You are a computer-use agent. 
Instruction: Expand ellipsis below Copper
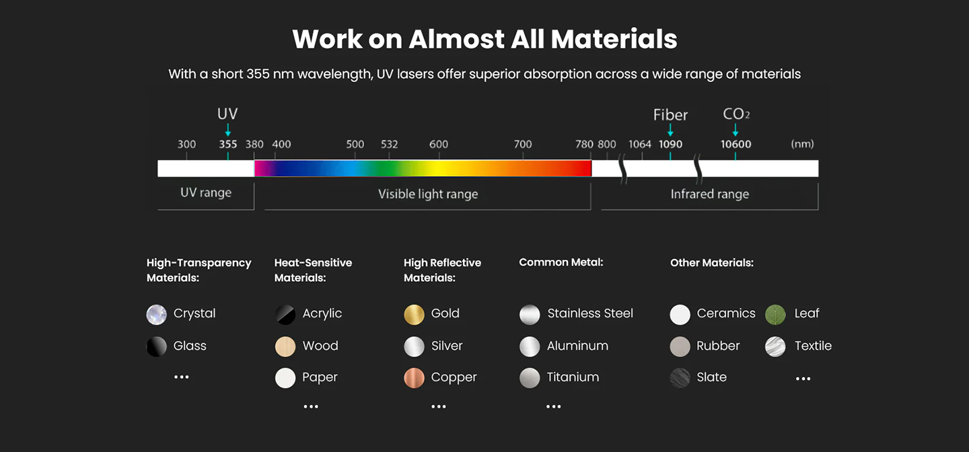point(439,406)
